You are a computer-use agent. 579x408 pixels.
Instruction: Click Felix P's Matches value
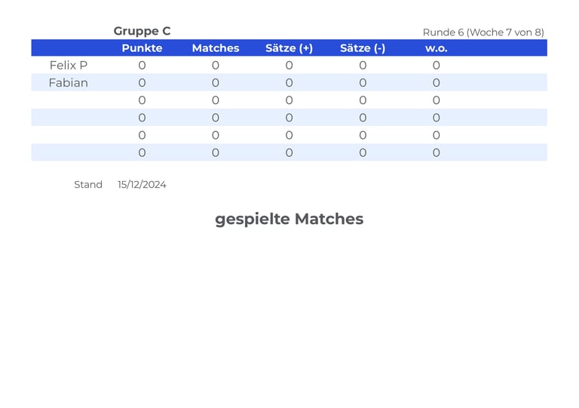(216, 66)
